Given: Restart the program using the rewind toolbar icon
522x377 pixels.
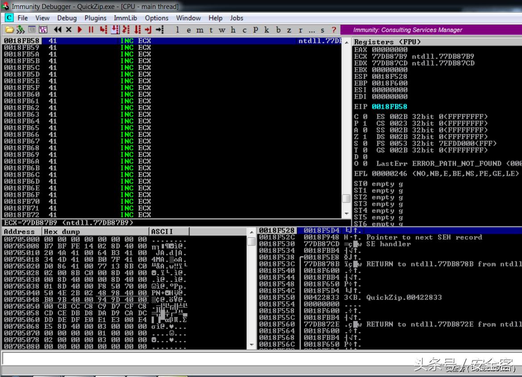Looking at the screenshot, I should pyautogui.click(x=58, y=30).
